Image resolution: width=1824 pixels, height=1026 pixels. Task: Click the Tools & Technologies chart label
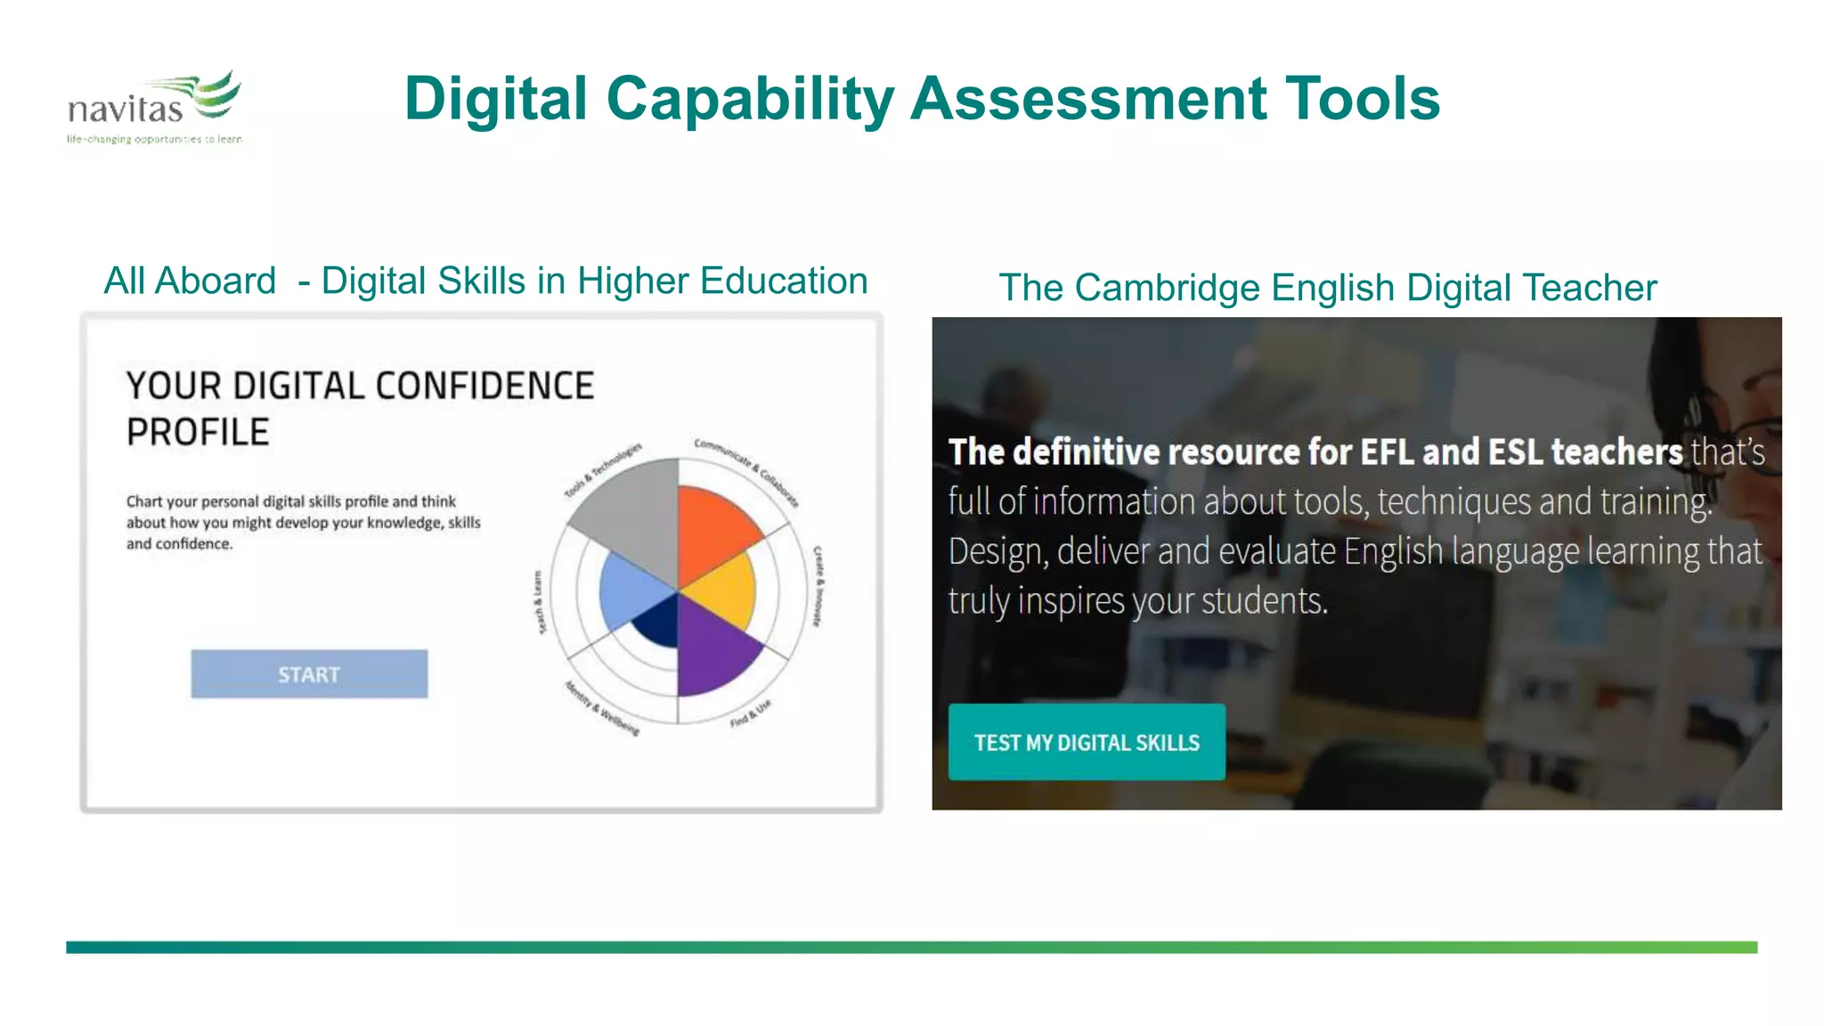tap(603, 470)
